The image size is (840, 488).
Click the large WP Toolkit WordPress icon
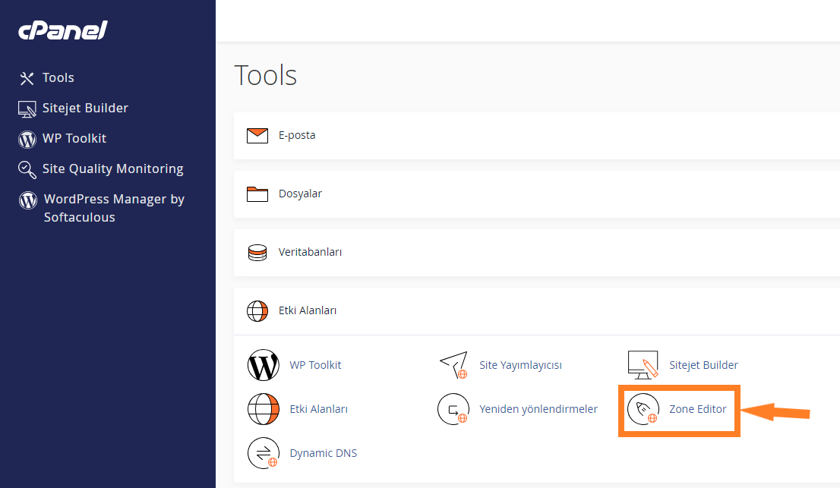[263, 366]
